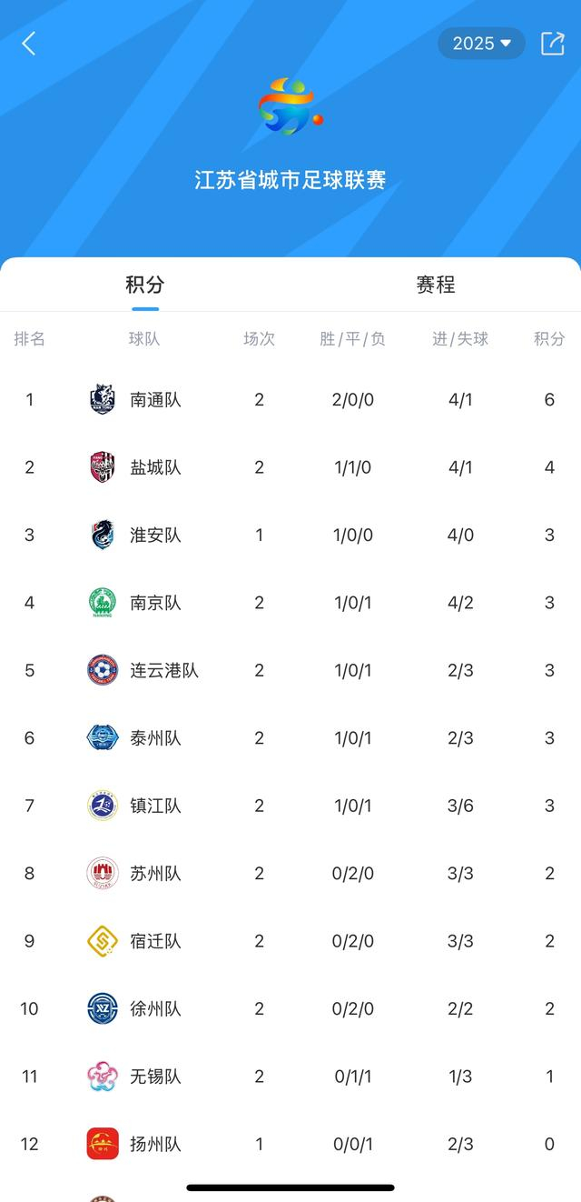
Task: Tap the league tournament logo
Action: tap(289, 105)
